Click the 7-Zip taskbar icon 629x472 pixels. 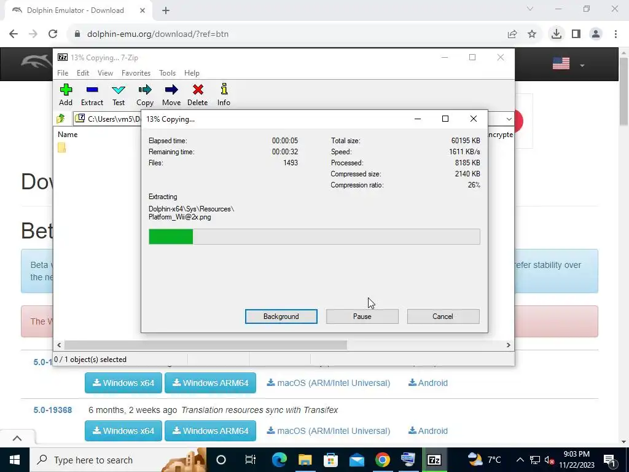(x=434, y=460)
